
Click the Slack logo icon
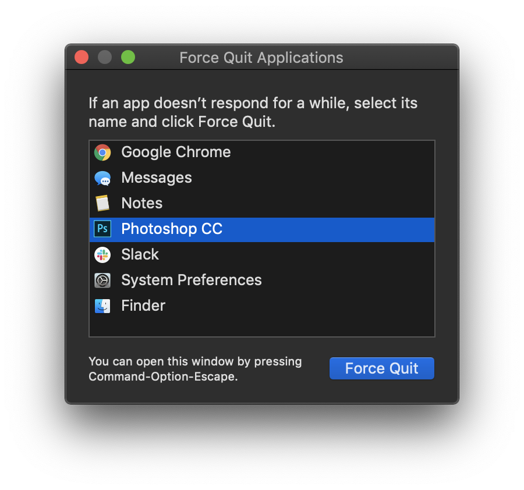coord(102,255)
